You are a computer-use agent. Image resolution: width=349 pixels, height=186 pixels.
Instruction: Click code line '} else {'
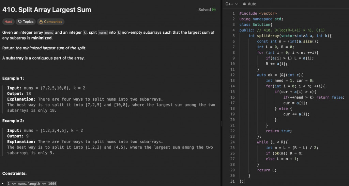coord(283,108)
